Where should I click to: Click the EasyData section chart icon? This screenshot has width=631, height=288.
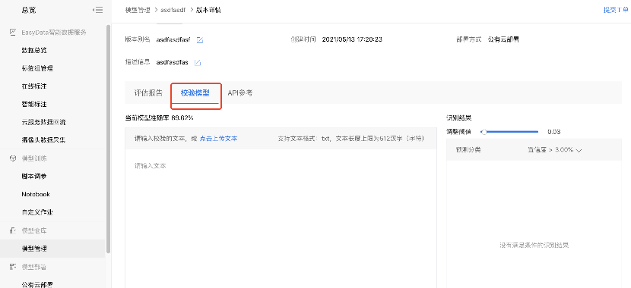[x=13, y=32]
